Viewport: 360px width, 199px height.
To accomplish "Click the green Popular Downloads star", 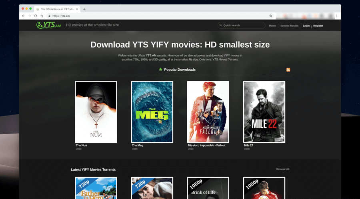I will point(160,69).
